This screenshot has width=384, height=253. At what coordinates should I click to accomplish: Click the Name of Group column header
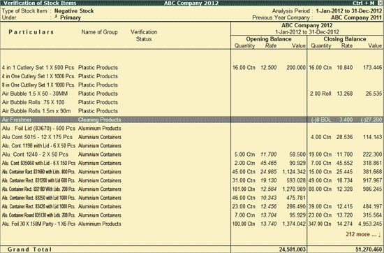tap(99, 32)
